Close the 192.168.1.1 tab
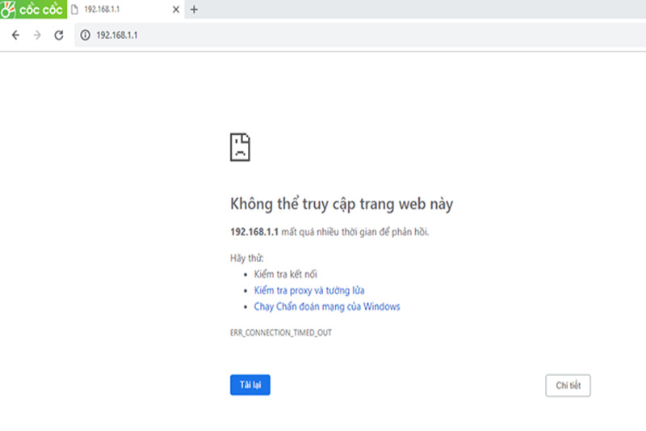 (176, 9)
